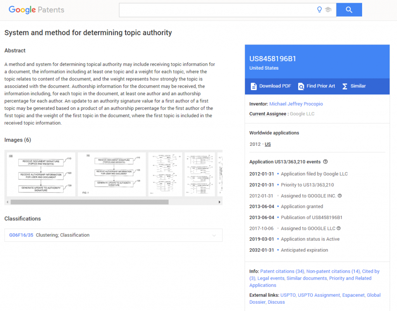Select the Download PDF icon

click(254, 86)
